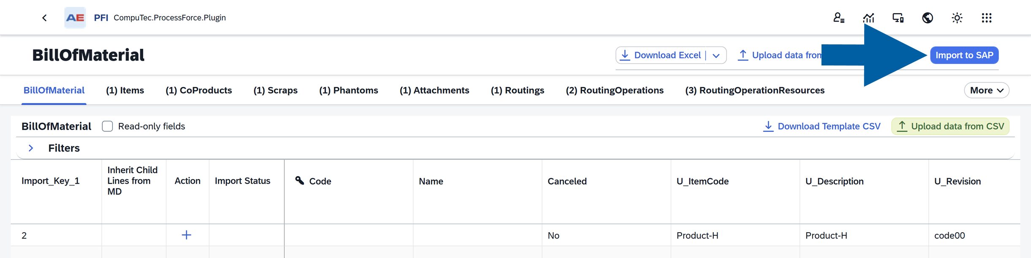Image resolution: width=1031 pixels, height=258 pixels.
Task: Switch to the (1) Items tab
Action: click(x=125, y=90)
